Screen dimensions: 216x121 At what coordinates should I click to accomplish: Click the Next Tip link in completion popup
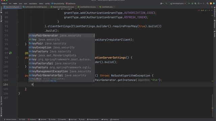coord(53,81)
